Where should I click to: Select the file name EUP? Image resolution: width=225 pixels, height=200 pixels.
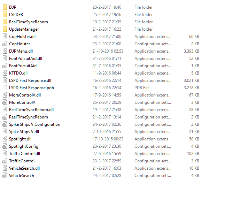13,7
